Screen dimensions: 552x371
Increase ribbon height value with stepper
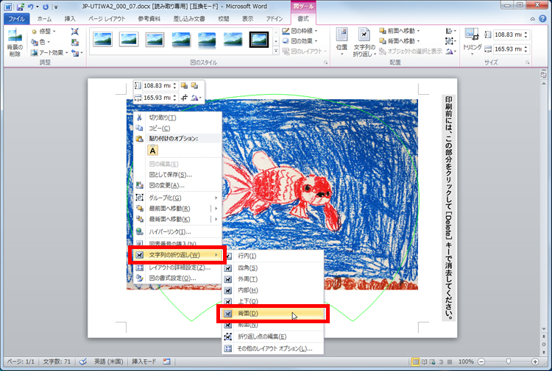point(526,32)
